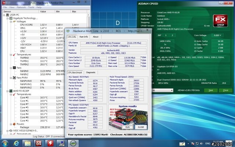
Task: Click the Gigabyte motherboard icon
Action: click(x=11, y=18)
